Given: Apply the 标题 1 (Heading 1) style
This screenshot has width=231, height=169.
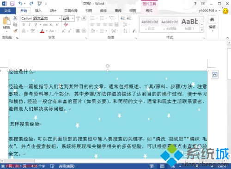Looking at the screenshot, I should click(x=189, y=24).
